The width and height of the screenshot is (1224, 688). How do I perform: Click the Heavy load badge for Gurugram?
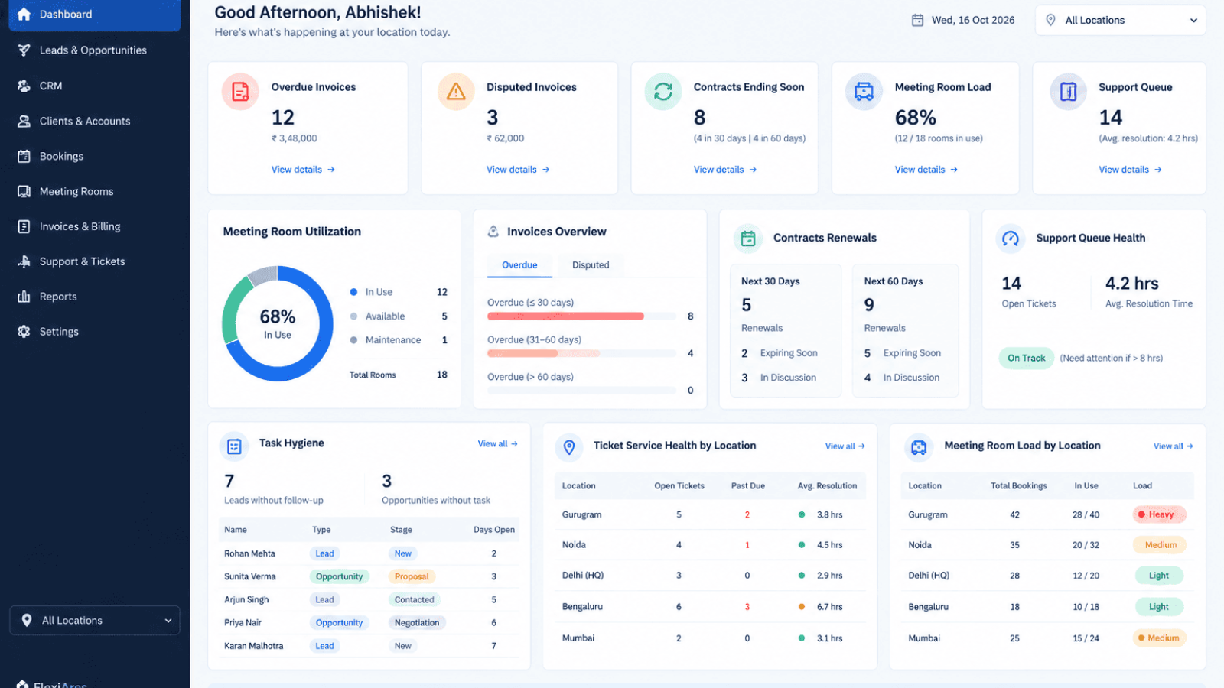click(1159, 514)
